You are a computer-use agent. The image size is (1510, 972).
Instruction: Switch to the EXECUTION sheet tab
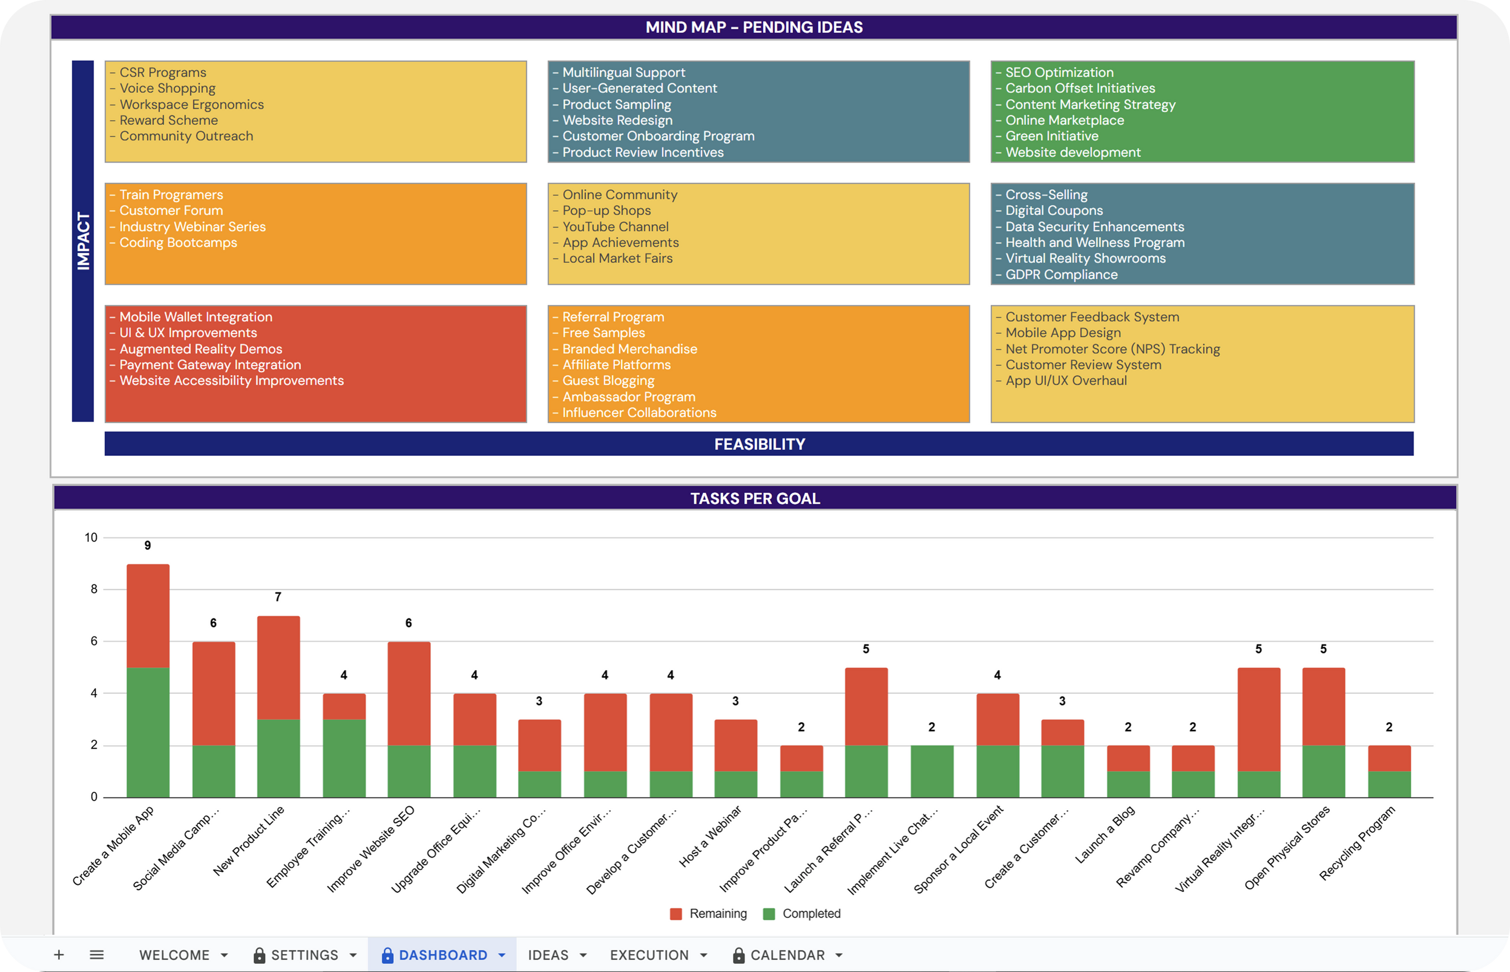(649, 955)
